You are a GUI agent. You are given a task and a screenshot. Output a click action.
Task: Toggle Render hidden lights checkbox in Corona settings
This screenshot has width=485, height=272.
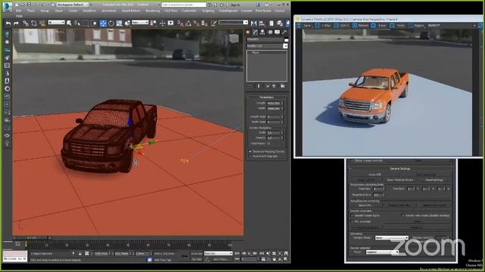click(x=352, y=215)
